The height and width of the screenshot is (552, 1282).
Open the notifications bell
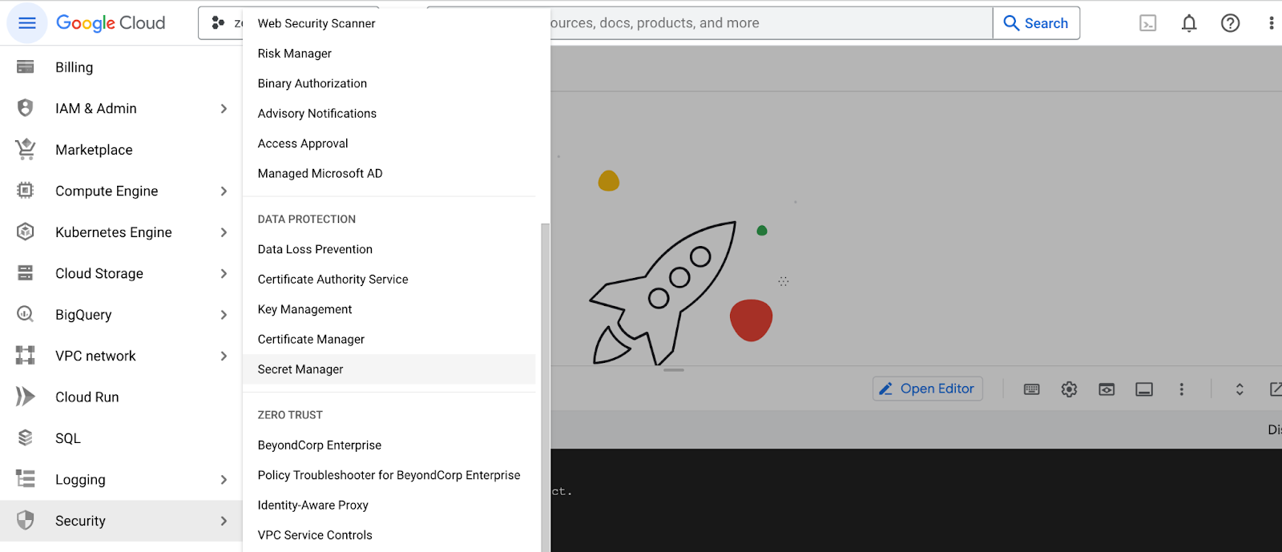[x=1189, y=23]
